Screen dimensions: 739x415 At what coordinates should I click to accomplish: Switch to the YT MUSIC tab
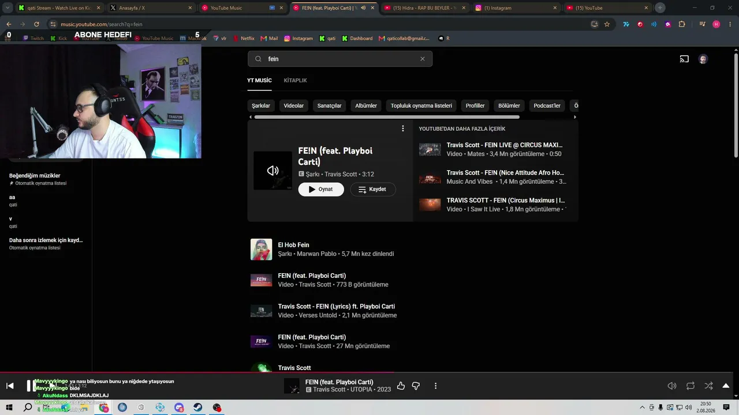click(x=259, y=80)
